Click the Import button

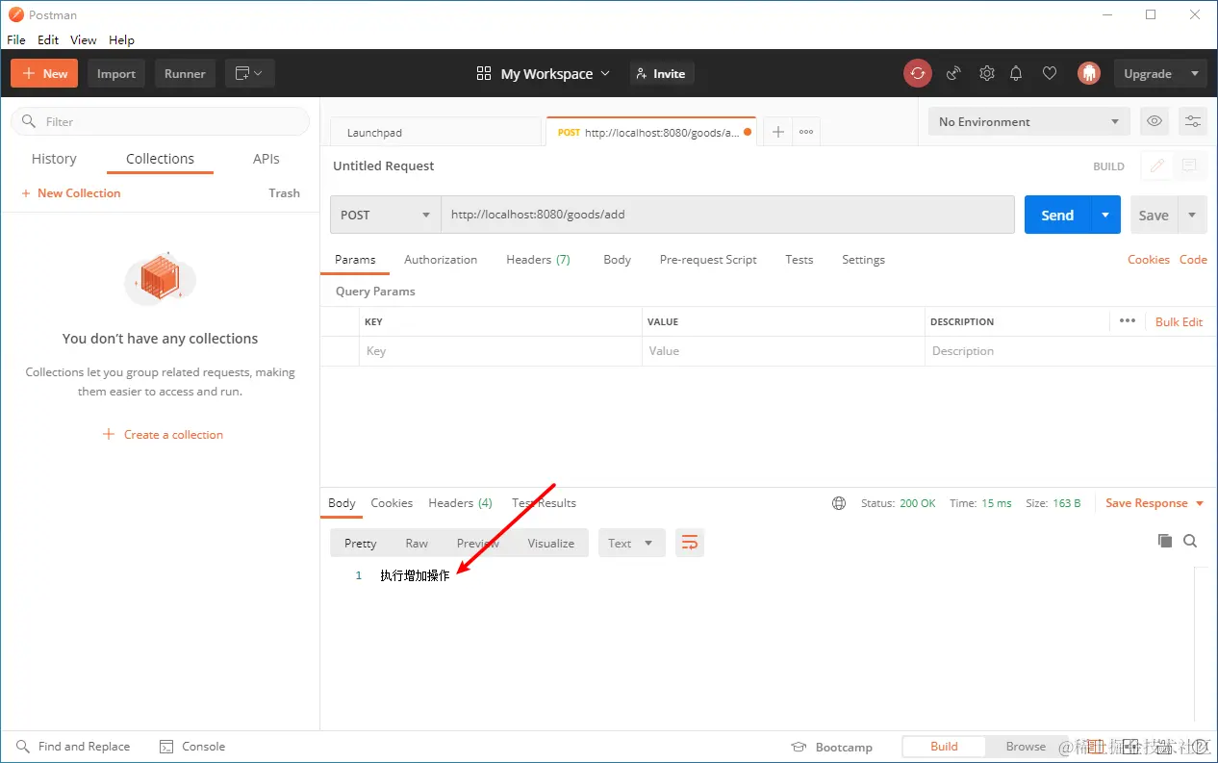tap(116, 73)
